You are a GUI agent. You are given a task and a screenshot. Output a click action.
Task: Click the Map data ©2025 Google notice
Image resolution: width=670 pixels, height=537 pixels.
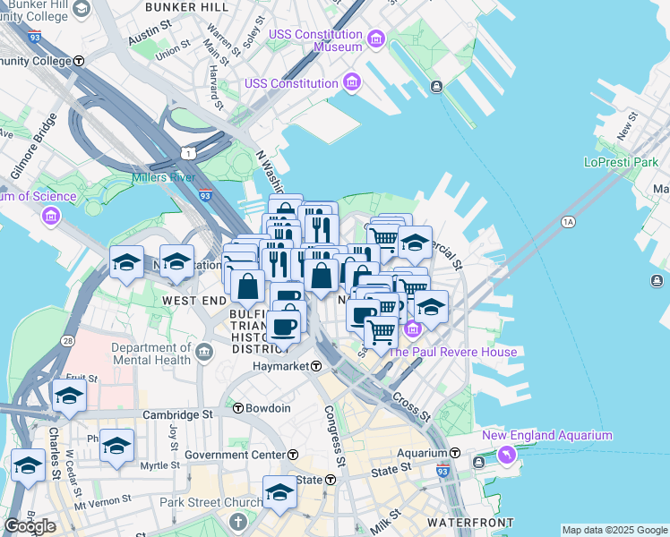pyautogui.click(x=614, y=530)
